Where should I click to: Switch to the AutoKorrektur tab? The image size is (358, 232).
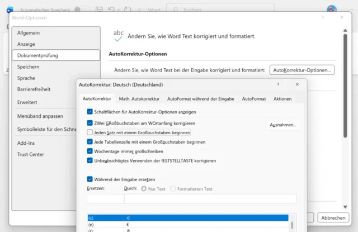[x=97, y=99]
